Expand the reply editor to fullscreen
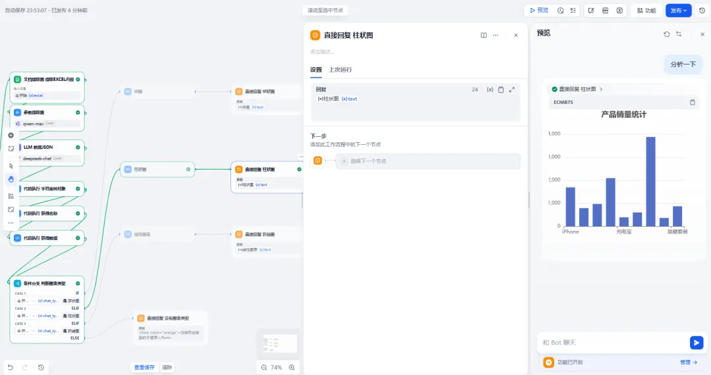This screenshot has height=375, width=711. [512, 89]
